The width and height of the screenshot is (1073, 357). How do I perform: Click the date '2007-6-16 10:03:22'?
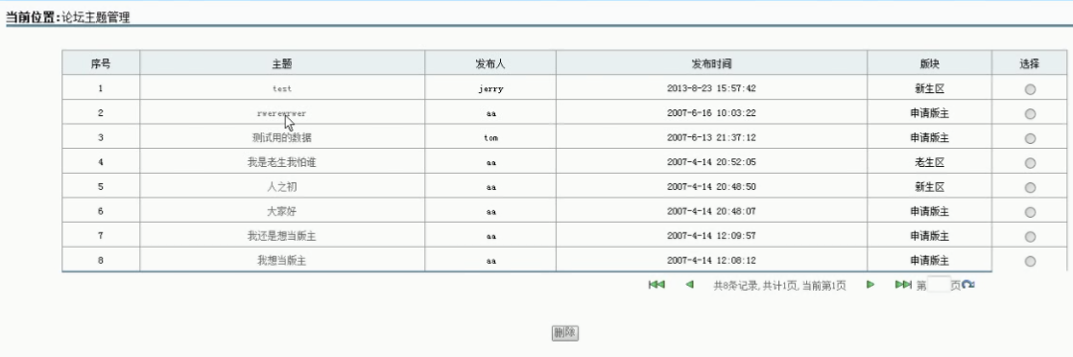[711, 113]
